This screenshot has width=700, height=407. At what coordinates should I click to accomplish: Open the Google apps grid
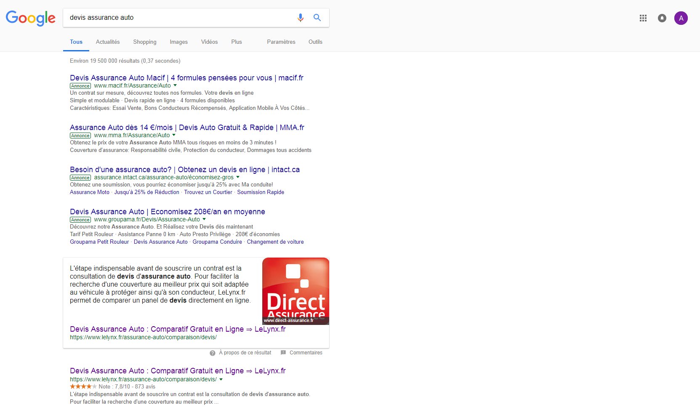pyautogui.click(x=643, y=18)
